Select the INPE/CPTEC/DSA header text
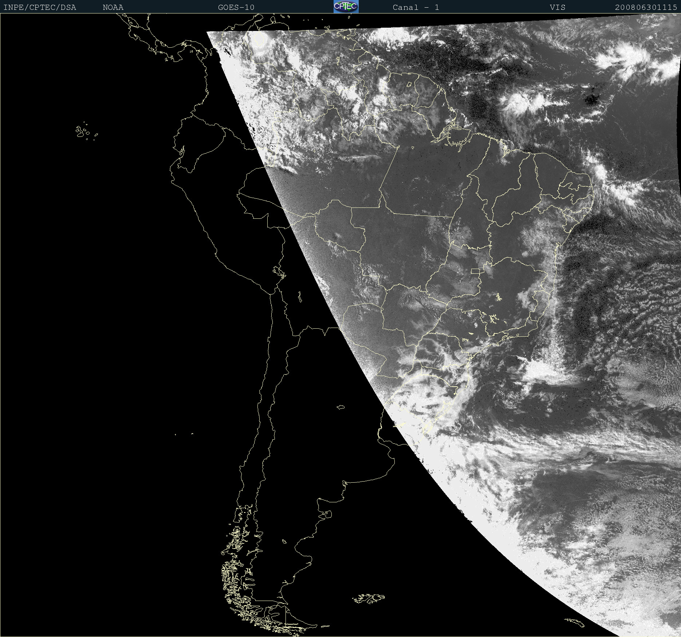The image size is (681, 637). (40, 7)
